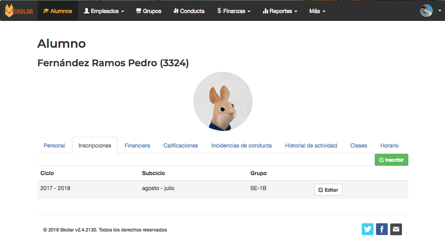Viewport: 445px width, 239px height.
Task: Switch to the Financiera tab
Action: (x=137, y=146)
